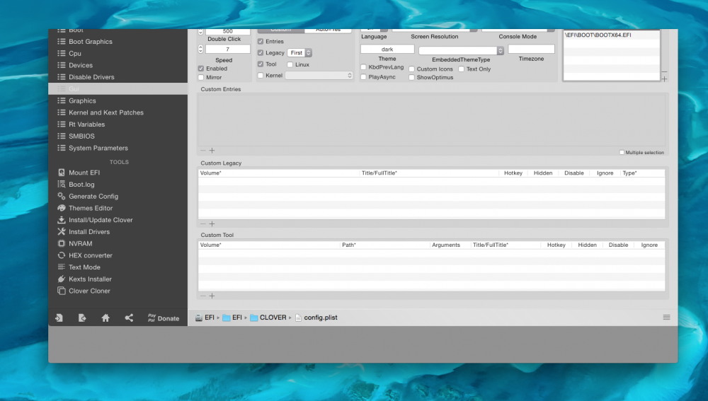Open the Rt Variables section
The image size is (708, 401).
86,124
